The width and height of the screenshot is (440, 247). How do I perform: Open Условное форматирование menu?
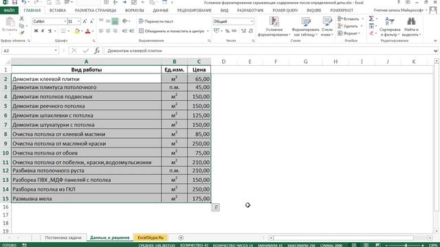[x=274, y=27]
